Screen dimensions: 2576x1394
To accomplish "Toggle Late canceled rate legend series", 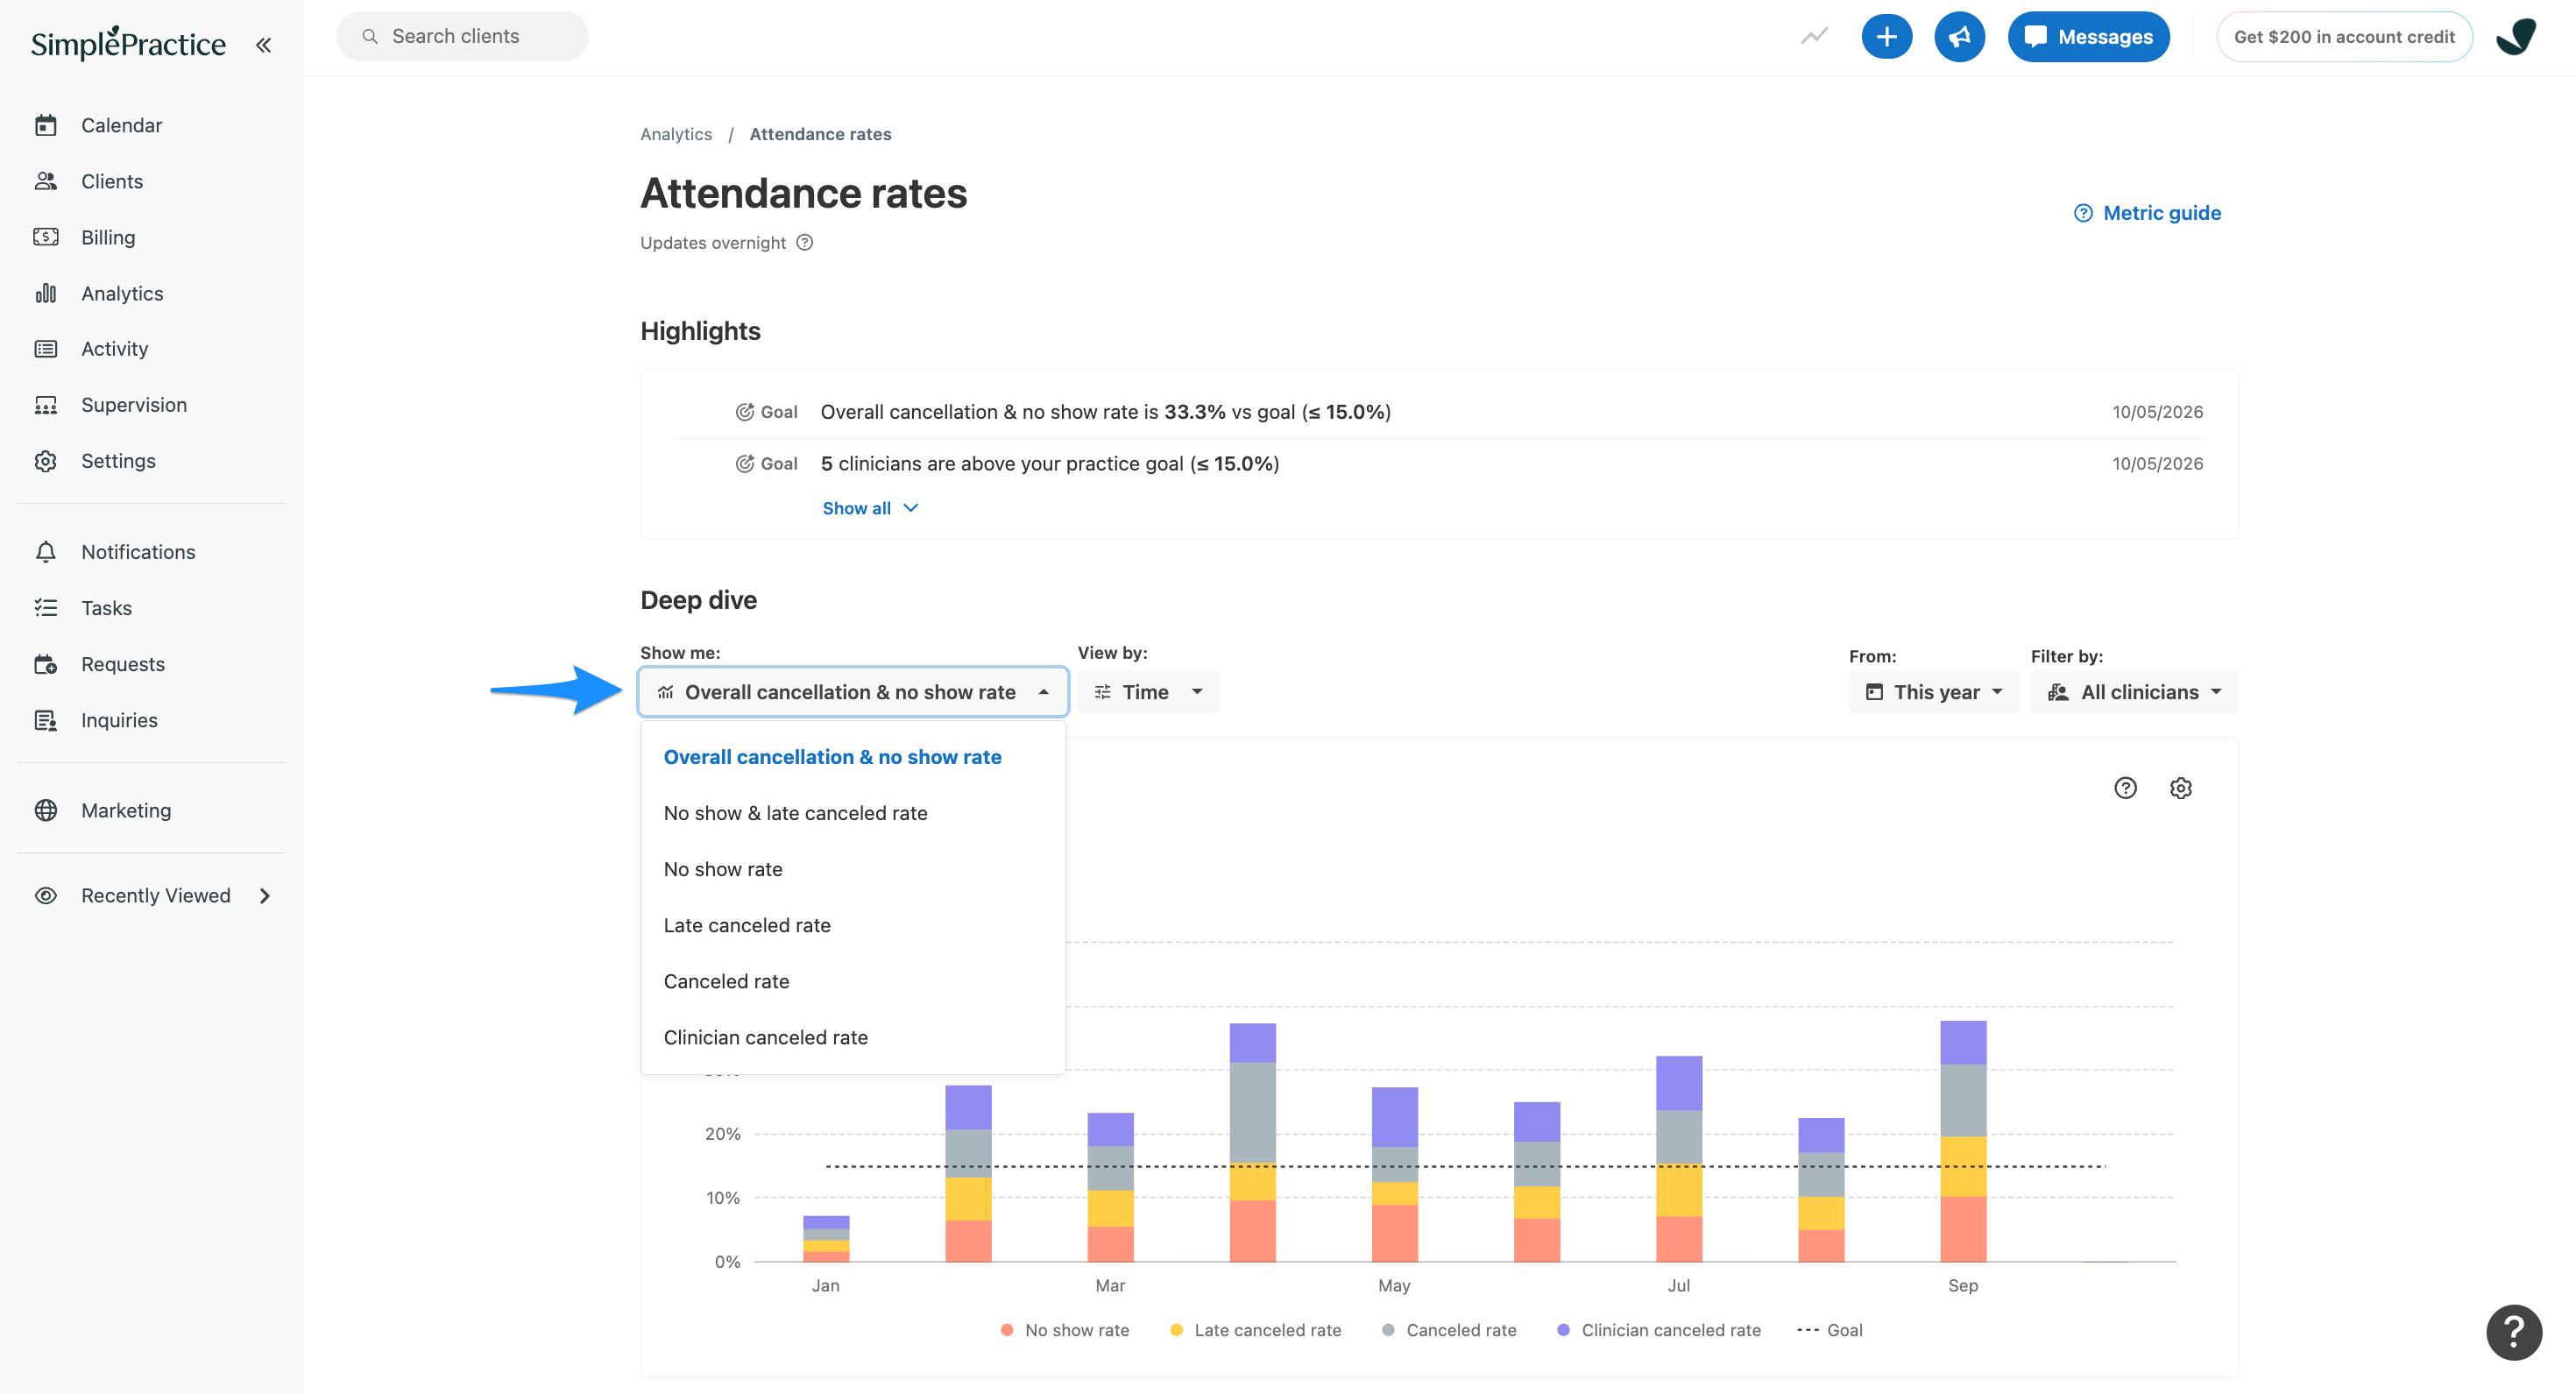I will pyautogui.click(x=1255, y=1330).
